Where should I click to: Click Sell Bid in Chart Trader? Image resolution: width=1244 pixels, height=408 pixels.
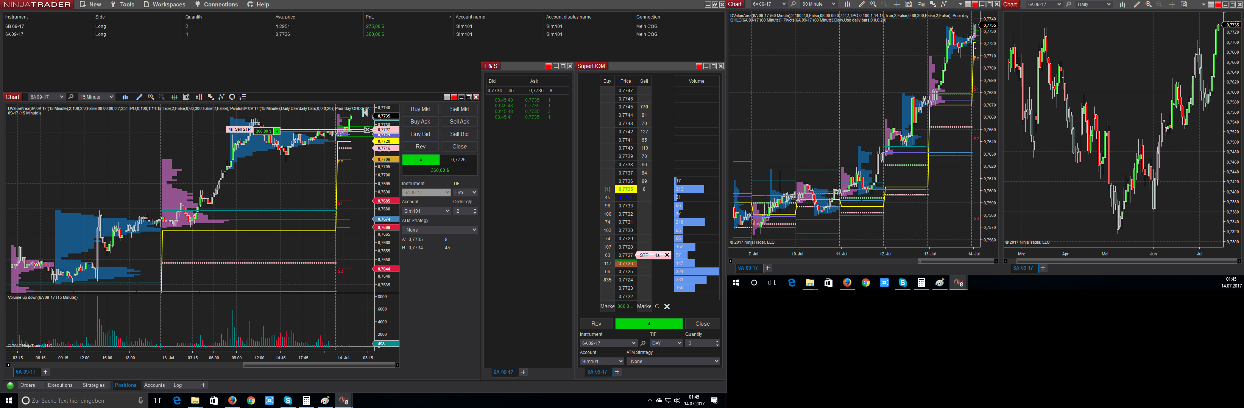click(459, 134)
